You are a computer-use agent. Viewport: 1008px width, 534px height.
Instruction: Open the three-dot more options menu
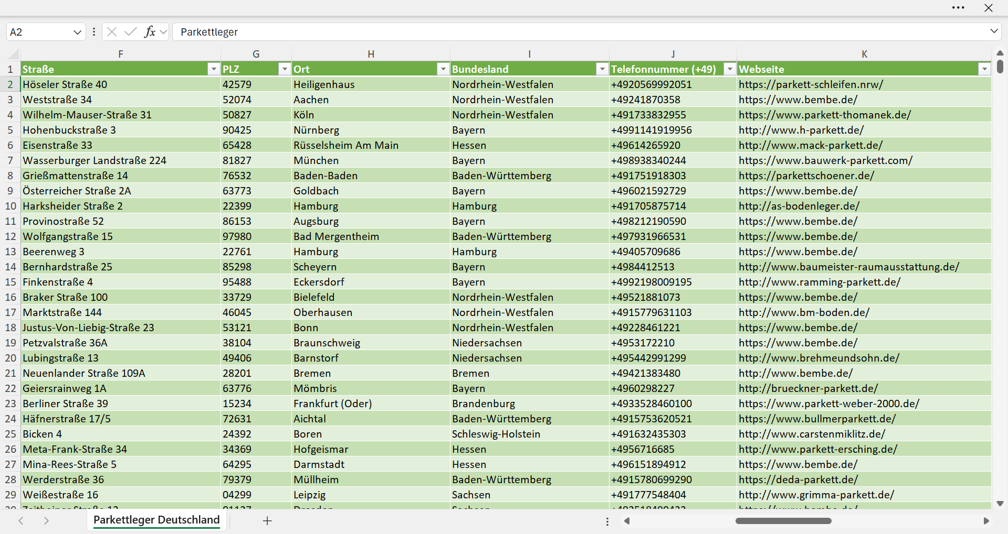958,8
